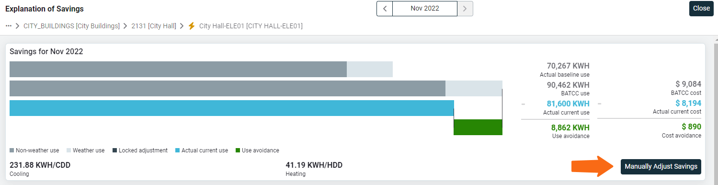This screenshot has height=185, width=718.
Task: Advance to next month arrow
Action: (x=465, y=9)
